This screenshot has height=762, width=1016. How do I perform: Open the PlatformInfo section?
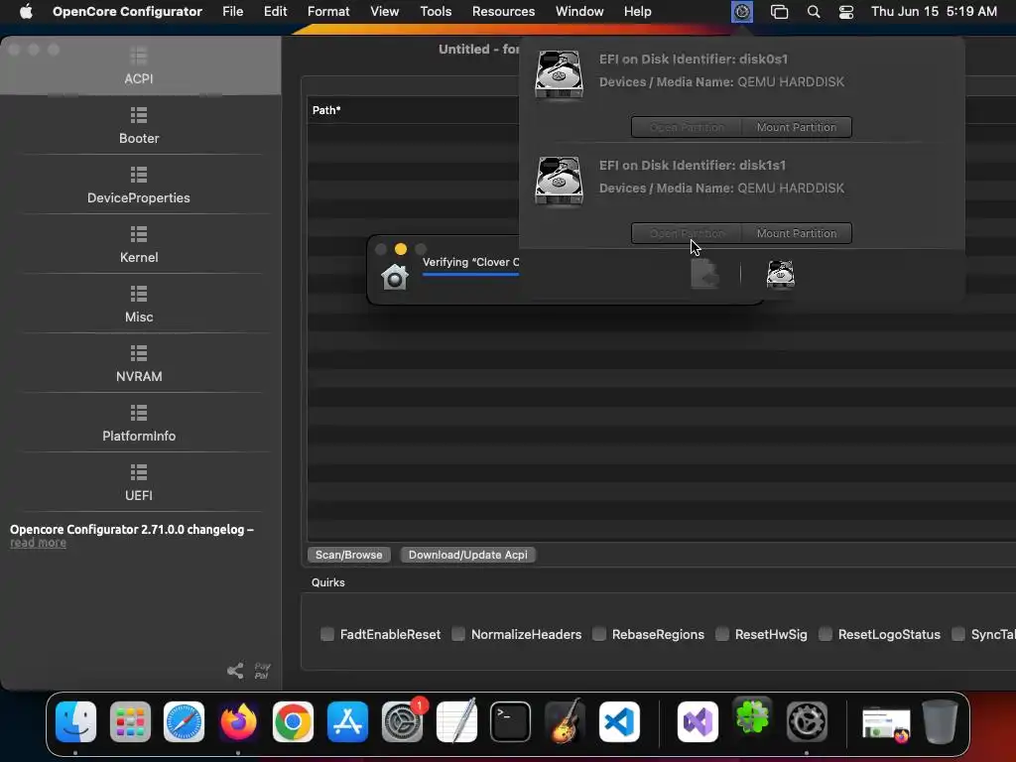[x=139, y=424]
